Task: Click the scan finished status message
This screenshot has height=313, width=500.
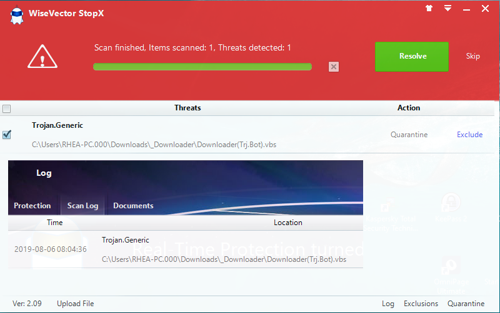Action: (192, 48)
